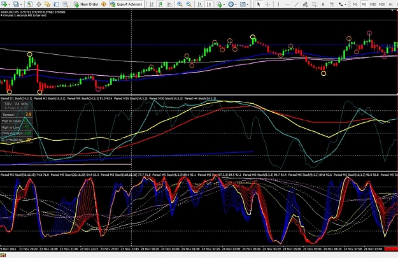Click the 'Period H4 Stoch(14,3,3)' label
This screenshot has height=258, width=398.
[200, 98]
